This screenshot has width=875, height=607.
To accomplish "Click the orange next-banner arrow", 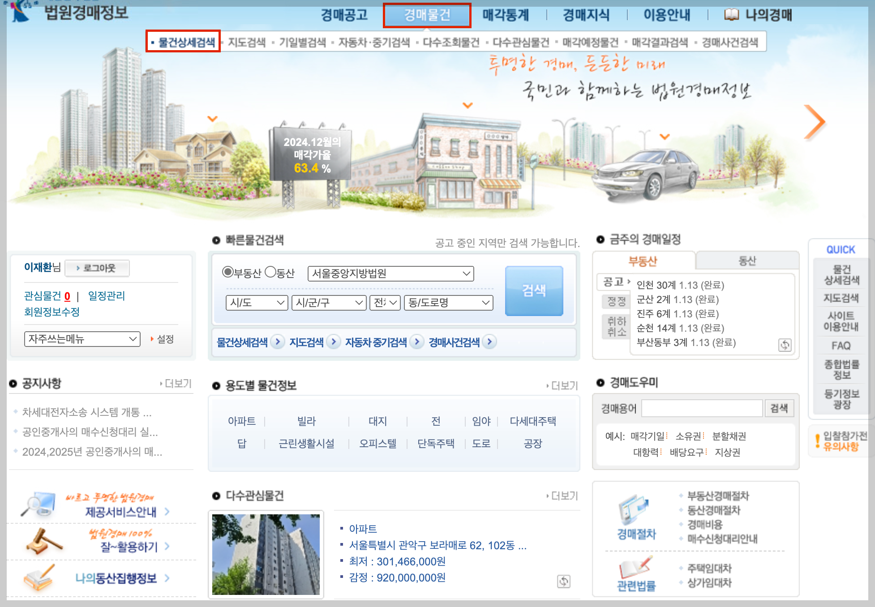I will pyautogui.click(x=814, y=122).
